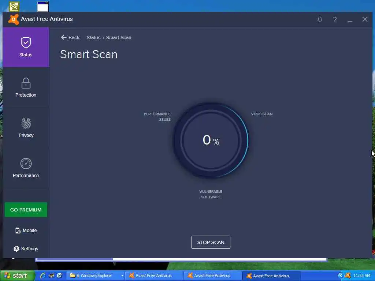The image size is (375, 281).
Task: Click the window desktop icon at top
Action: click(x=43, y=7)
